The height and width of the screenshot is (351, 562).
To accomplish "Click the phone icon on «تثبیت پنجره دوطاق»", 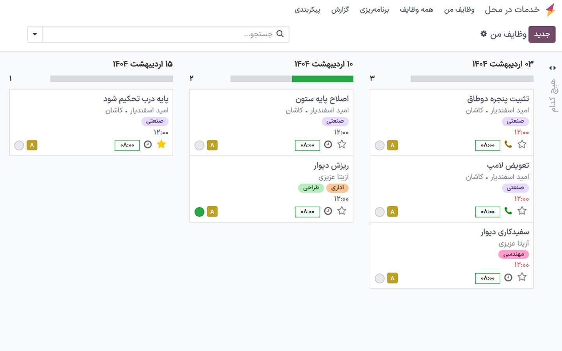I will point(508,145).
